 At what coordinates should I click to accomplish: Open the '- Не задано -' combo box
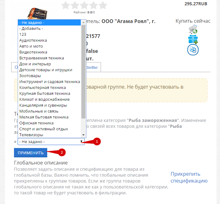[x=51, y=141]
